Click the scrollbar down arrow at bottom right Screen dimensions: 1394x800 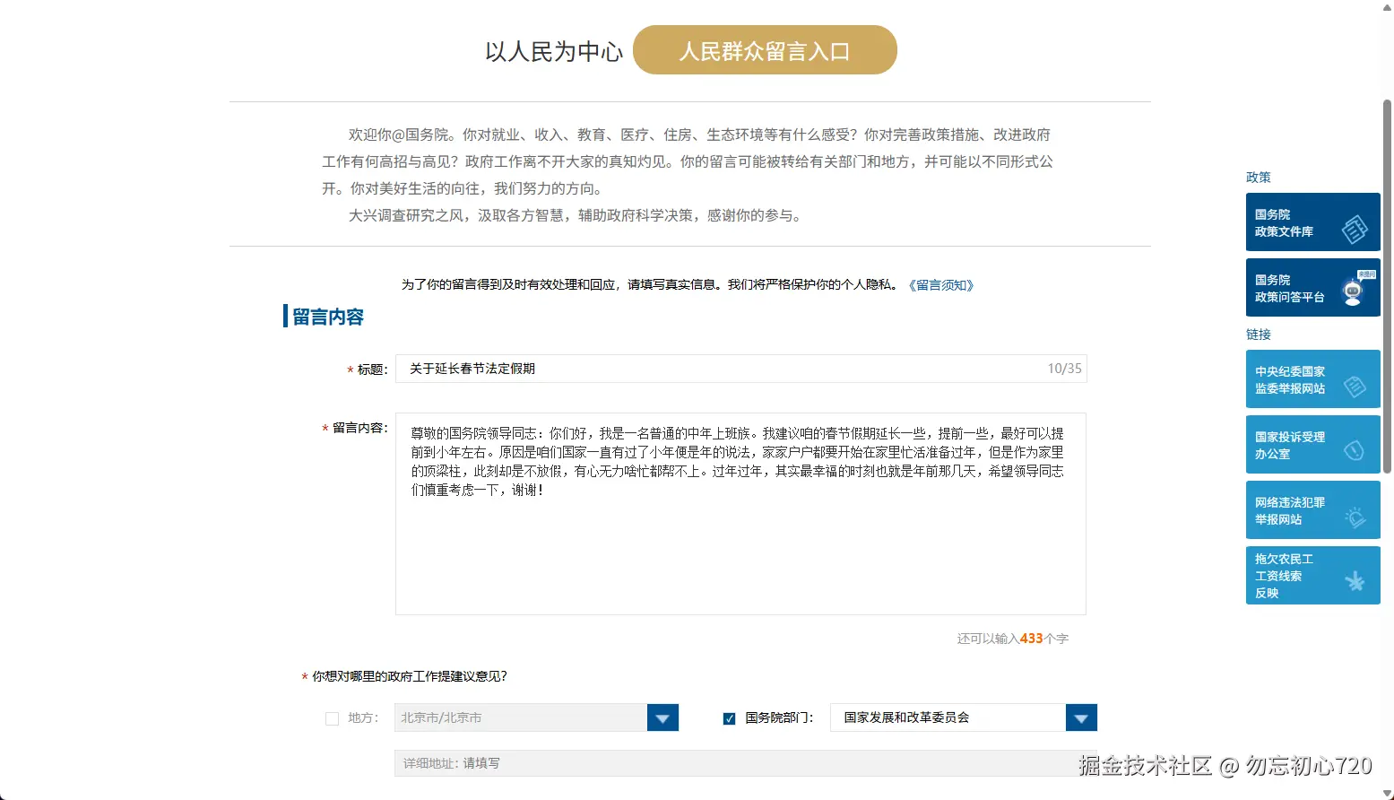coord(1387,793)
